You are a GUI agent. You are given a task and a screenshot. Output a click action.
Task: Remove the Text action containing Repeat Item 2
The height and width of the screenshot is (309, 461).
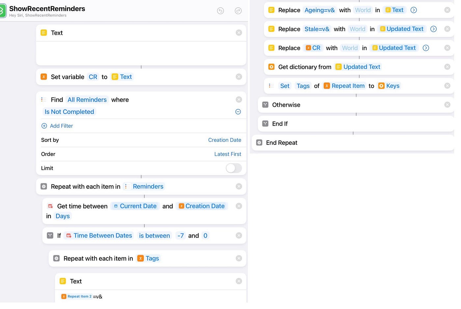pos(239,281)
